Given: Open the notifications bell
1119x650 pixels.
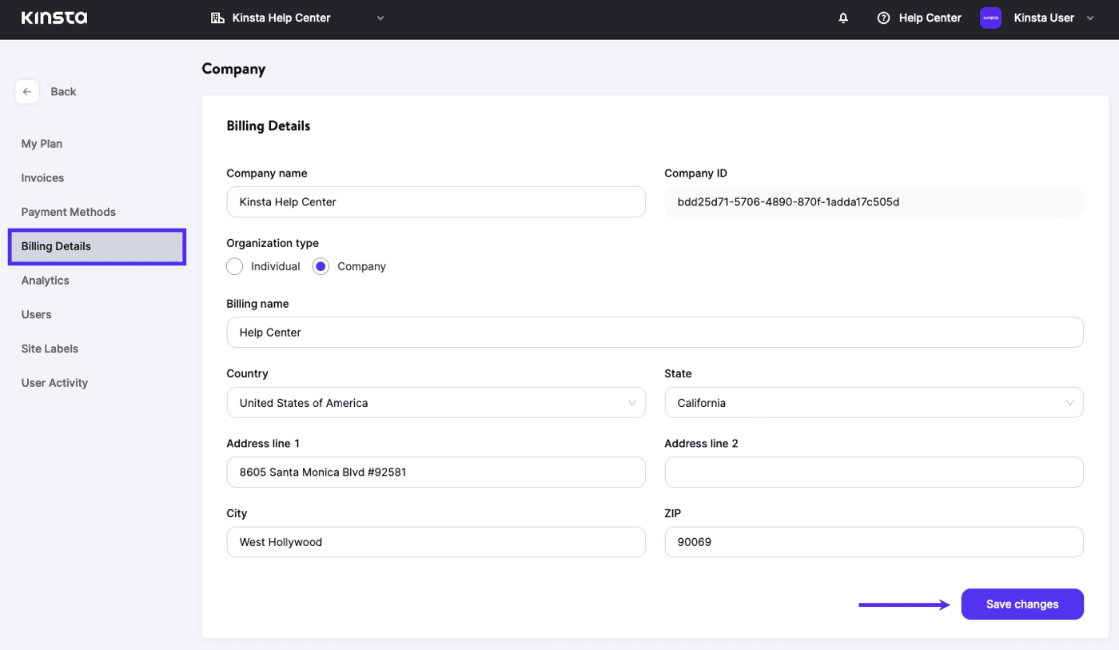Looking at the screenshot, I should click(843, 18).
